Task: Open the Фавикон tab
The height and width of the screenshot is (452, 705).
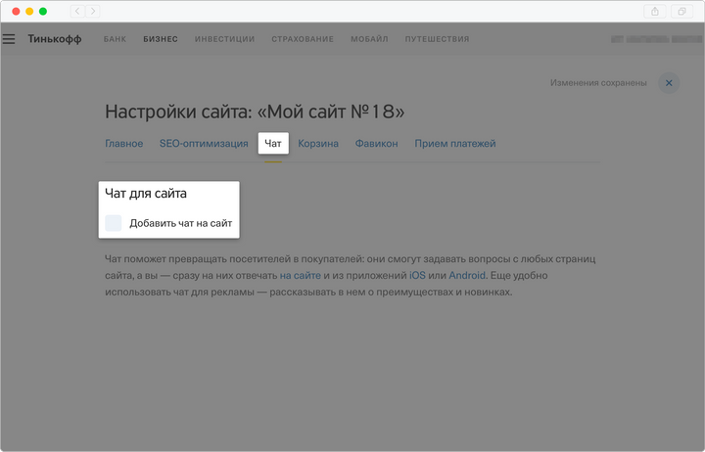Action: (376, 144)
